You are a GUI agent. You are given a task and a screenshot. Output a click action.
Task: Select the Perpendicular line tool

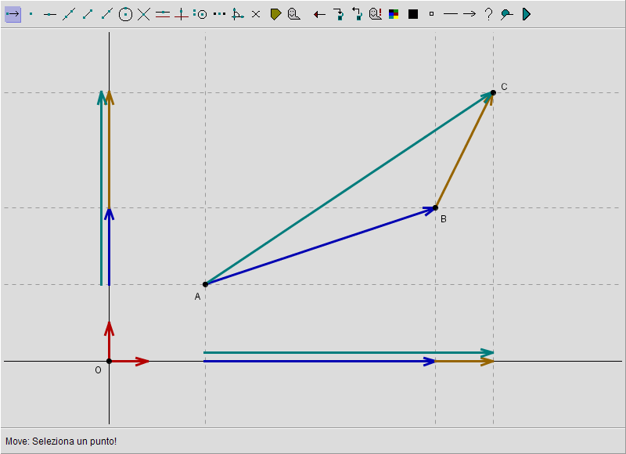[x=182, y=14]
